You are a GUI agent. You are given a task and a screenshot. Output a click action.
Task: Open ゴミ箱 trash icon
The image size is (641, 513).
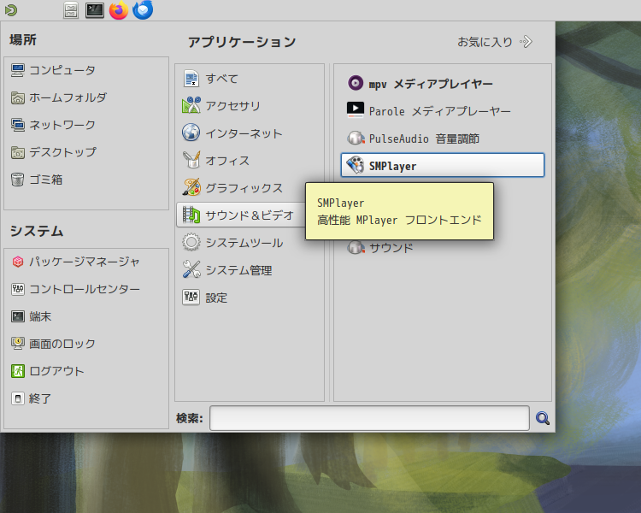click(x=18, y=180)
